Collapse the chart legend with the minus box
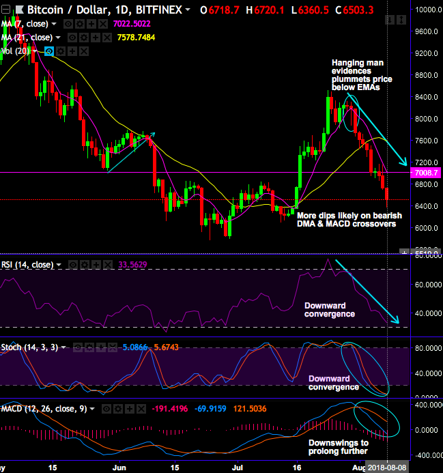 [5, 10]
